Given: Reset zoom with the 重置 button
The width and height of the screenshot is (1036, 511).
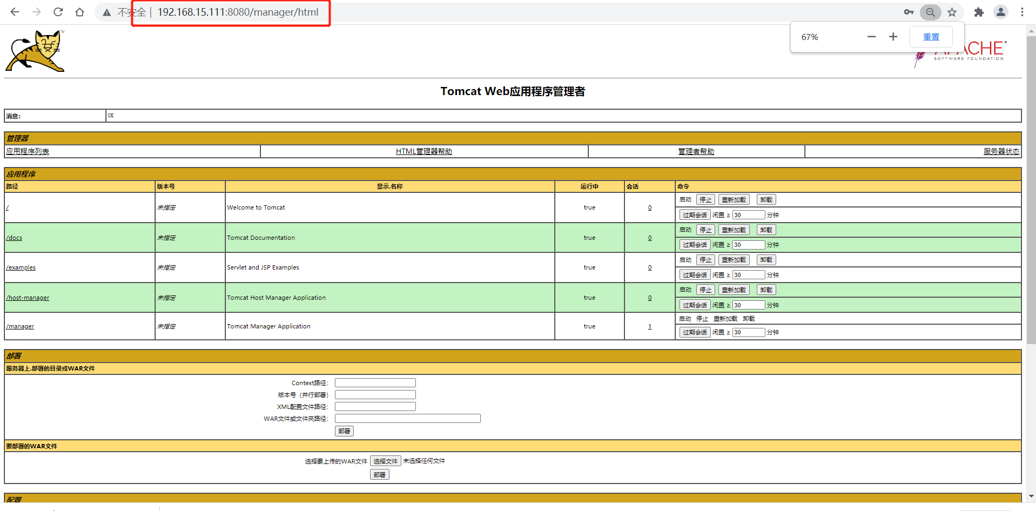Looking at the screenshot, I should coord(931,37).
